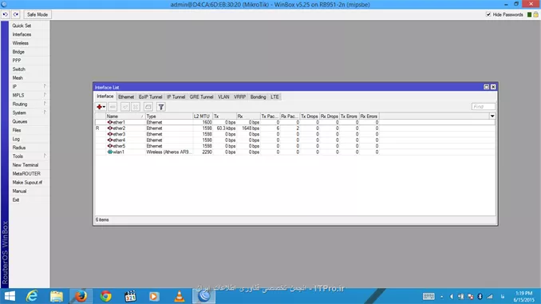Image resolution: width=541 pixels, height=304 pixels.
Task: Click Exit in sidebar
Action: [16, 199]
